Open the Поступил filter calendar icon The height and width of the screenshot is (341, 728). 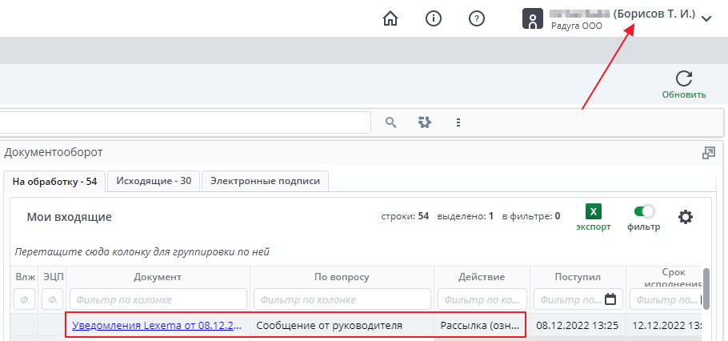click(610, 299)
